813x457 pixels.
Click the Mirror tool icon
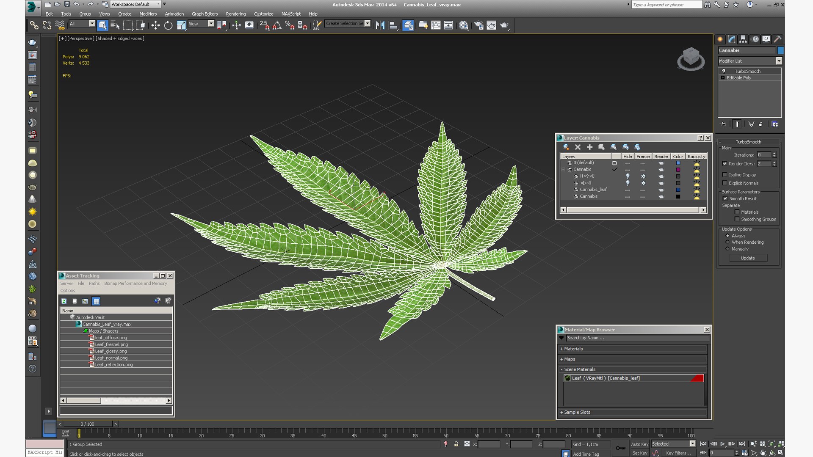point(380,25)
